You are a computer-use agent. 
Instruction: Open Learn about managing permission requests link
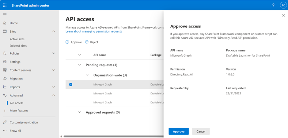coord(94,31)
